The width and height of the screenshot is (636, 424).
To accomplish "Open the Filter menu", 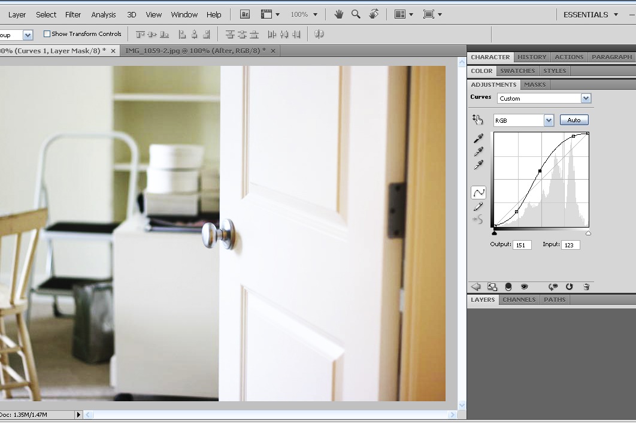I will tap(73, 14).
